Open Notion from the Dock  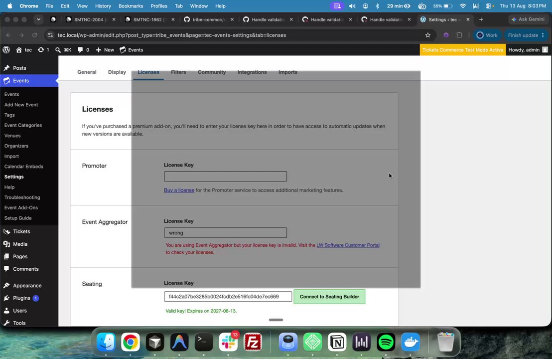pos(337,342)
